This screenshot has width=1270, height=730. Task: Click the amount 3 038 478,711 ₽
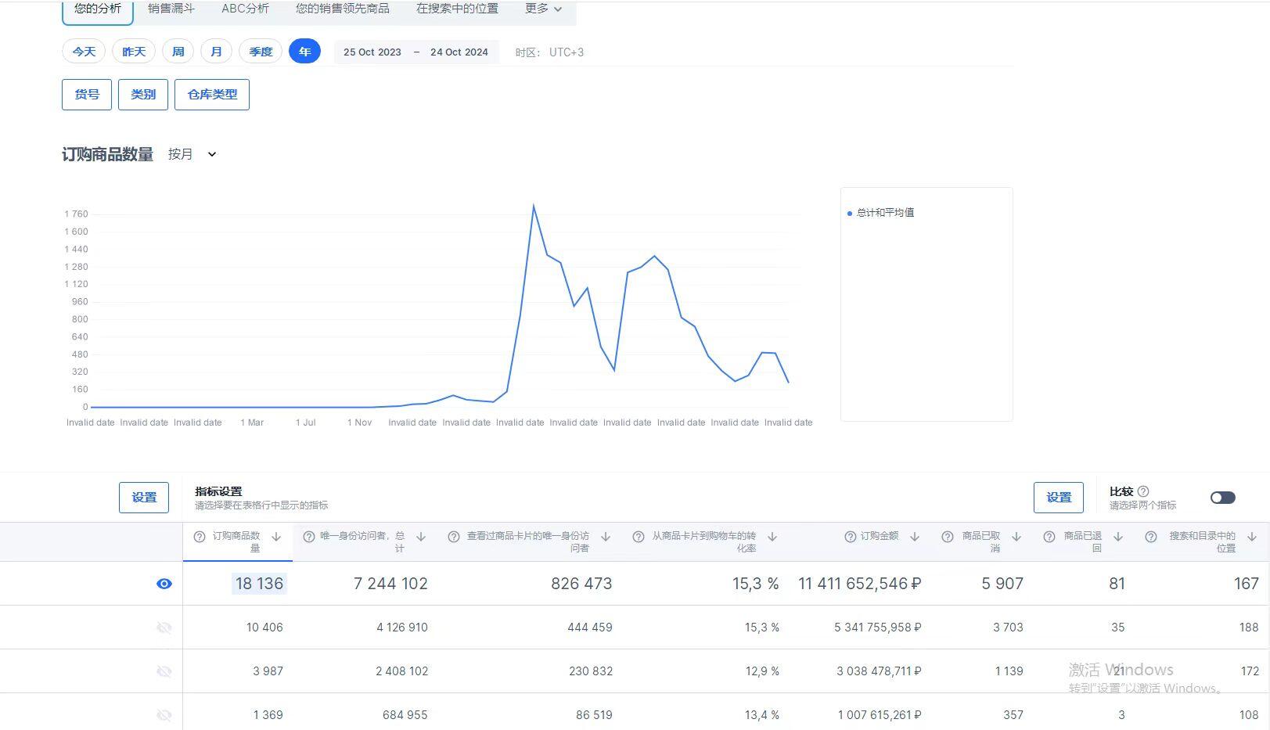(879, 671)
